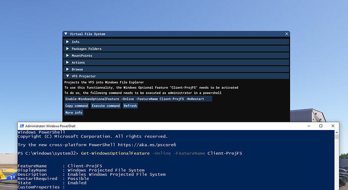Viewport: 348px width, 190px height.
Task: Click 'State : Enabled' line in PowerShell
Action: [52, 183]
